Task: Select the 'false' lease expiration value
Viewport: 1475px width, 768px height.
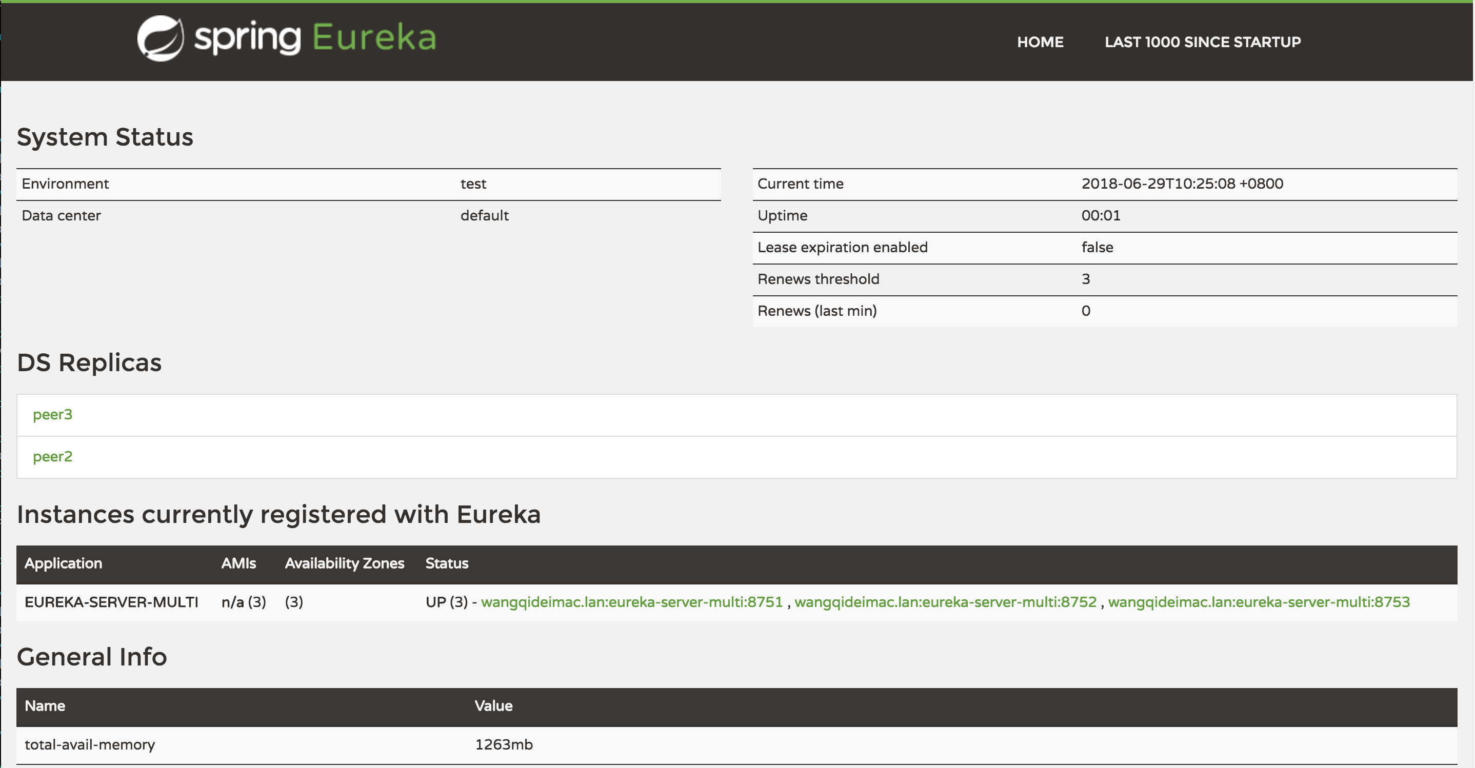Action: pos(1098,248)
